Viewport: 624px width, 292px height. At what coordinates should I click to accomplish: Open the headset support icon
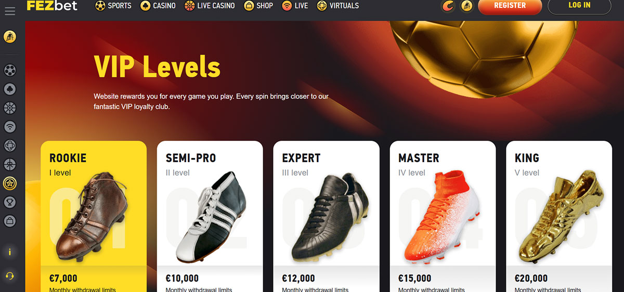9,275
